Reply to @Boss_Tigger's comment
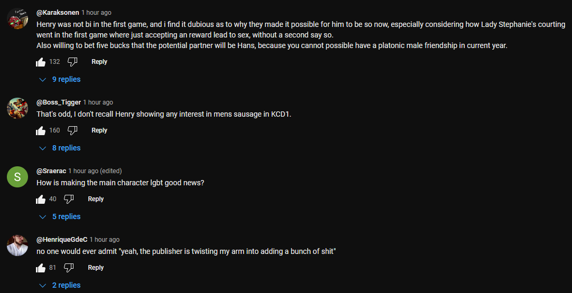Screen dimensions: 572x293 99,130
